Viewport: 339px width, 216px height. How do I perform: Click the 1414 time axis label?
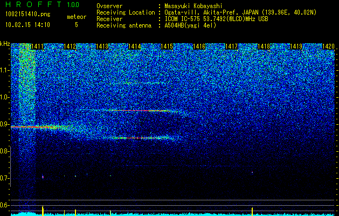(135, 46)
